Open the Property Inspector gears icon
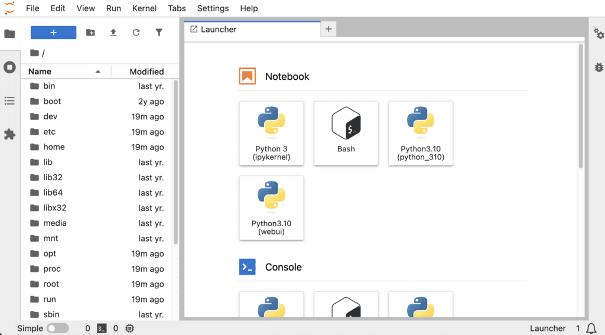605x335 pixels. point(599,34)
